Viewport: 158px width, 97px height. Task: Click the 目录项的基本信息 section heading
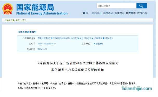(x=27, y=32)
